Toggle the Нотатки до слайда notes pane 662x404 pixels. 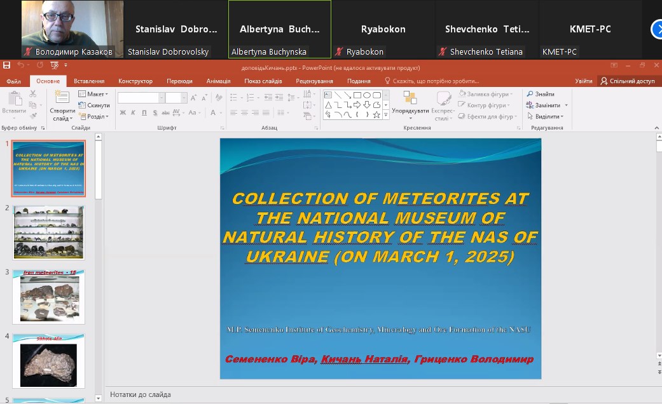point(141,394)
